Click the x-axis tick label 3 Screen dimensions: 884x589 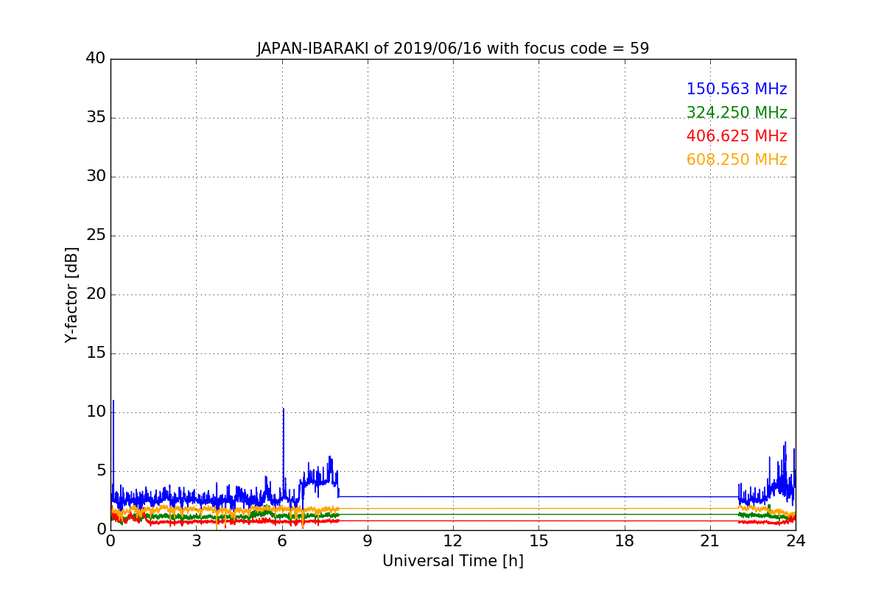pos(196,541)
